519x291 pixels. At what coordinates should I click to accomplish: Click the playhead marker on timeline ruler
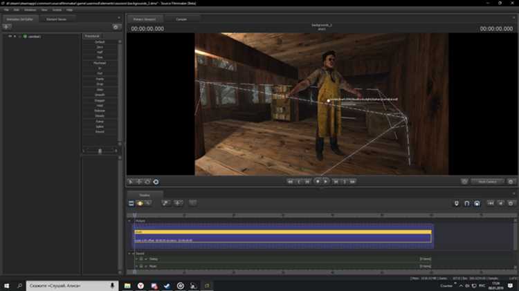pyautogui.click(x=135, y=215)
